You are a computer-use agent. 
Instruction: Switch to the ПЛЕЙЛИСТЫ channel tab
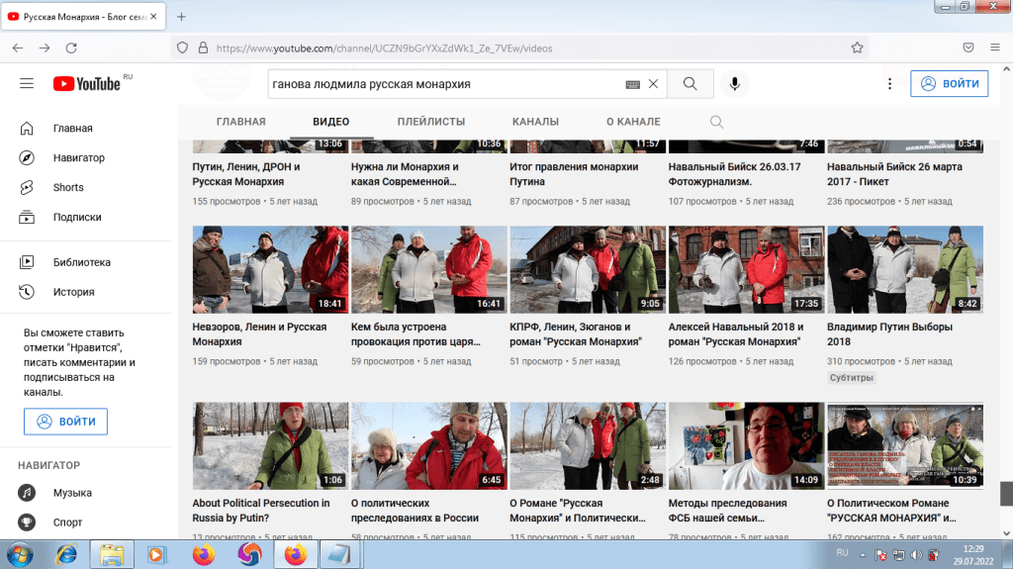click(430, 122)
